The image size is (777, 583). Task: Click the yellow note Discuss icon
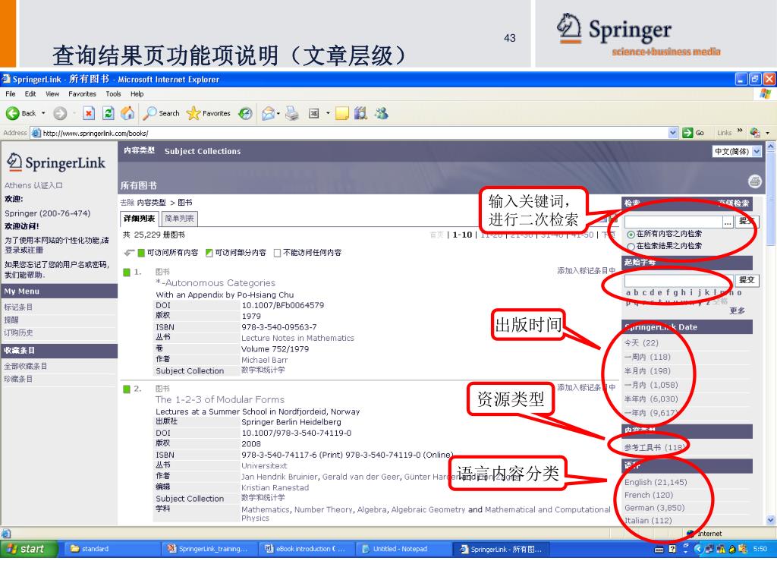pos(342,114)
